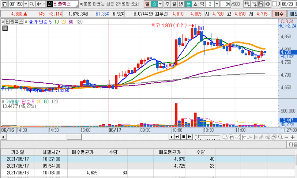Open chart settings gear icon

[268, 4]
